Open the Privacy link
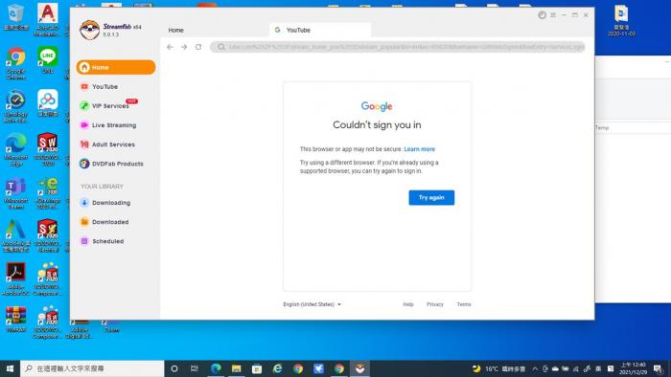671x377 pixels. point(435,304)
